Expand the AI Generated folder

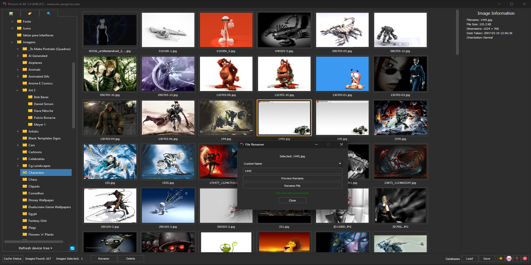[x=18, y=56]
